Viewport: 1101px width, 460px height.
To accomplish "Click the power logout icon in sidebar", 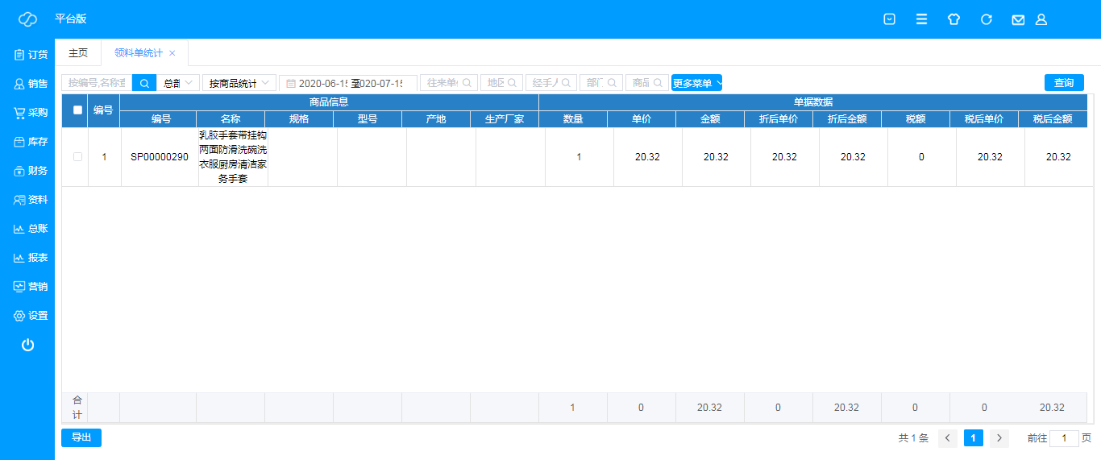I will (x=27, y=345).
